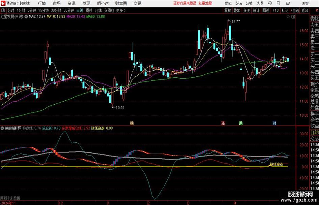The width and height of the screenshot is (319, 205).
Task: Click the 榜 marker on the chart
Action: [x=132, y=123]
